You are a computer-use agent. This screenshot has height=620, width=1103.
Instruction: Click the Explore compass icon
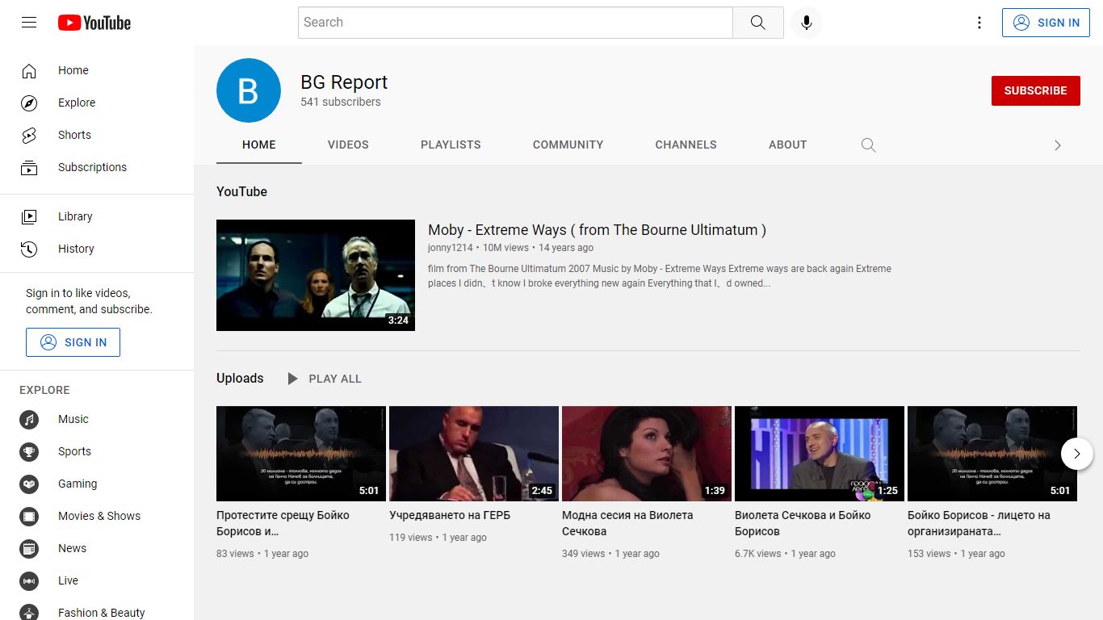(29, 103)
